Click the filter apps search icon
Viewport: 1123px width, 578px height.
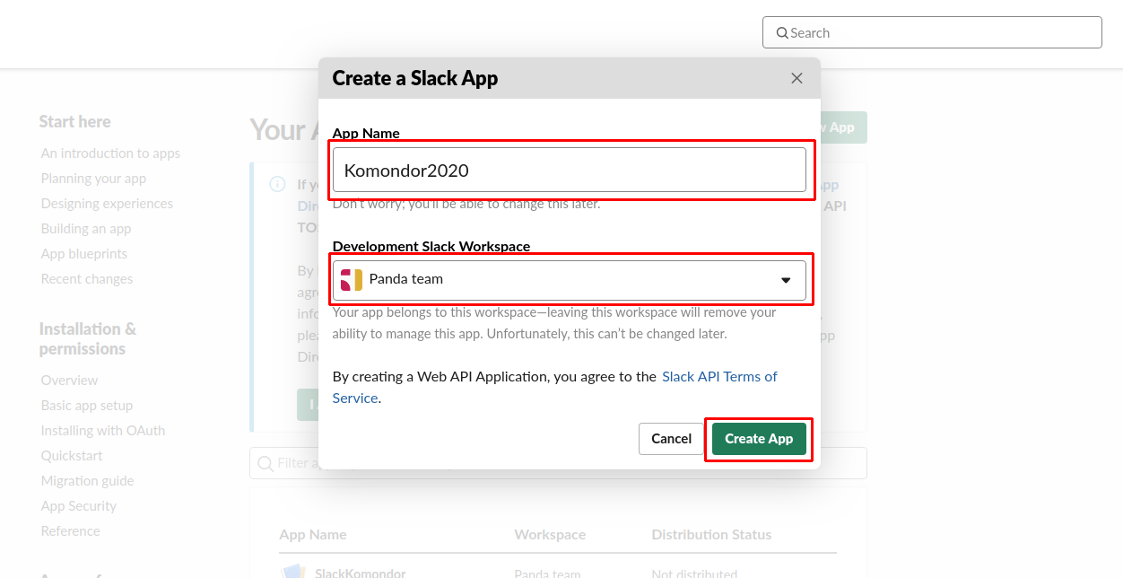tap(266, 463)
